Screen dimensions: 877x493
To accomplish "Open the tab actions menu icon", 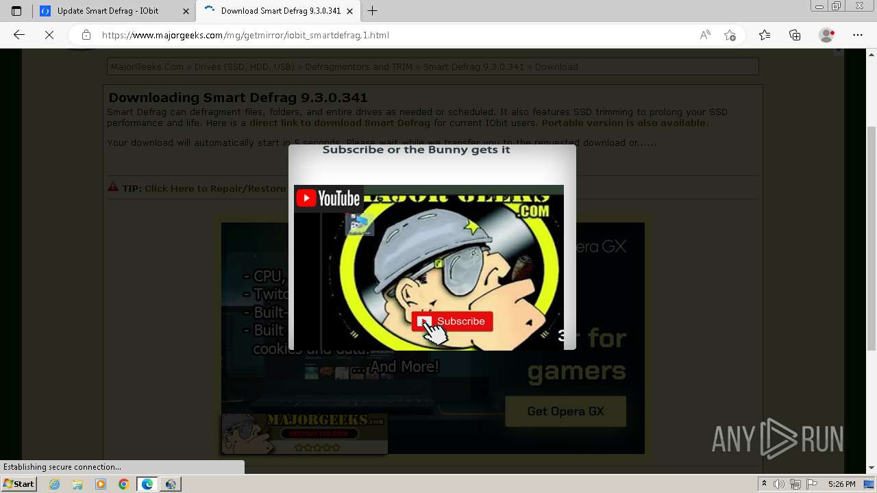I will point(16,11).
